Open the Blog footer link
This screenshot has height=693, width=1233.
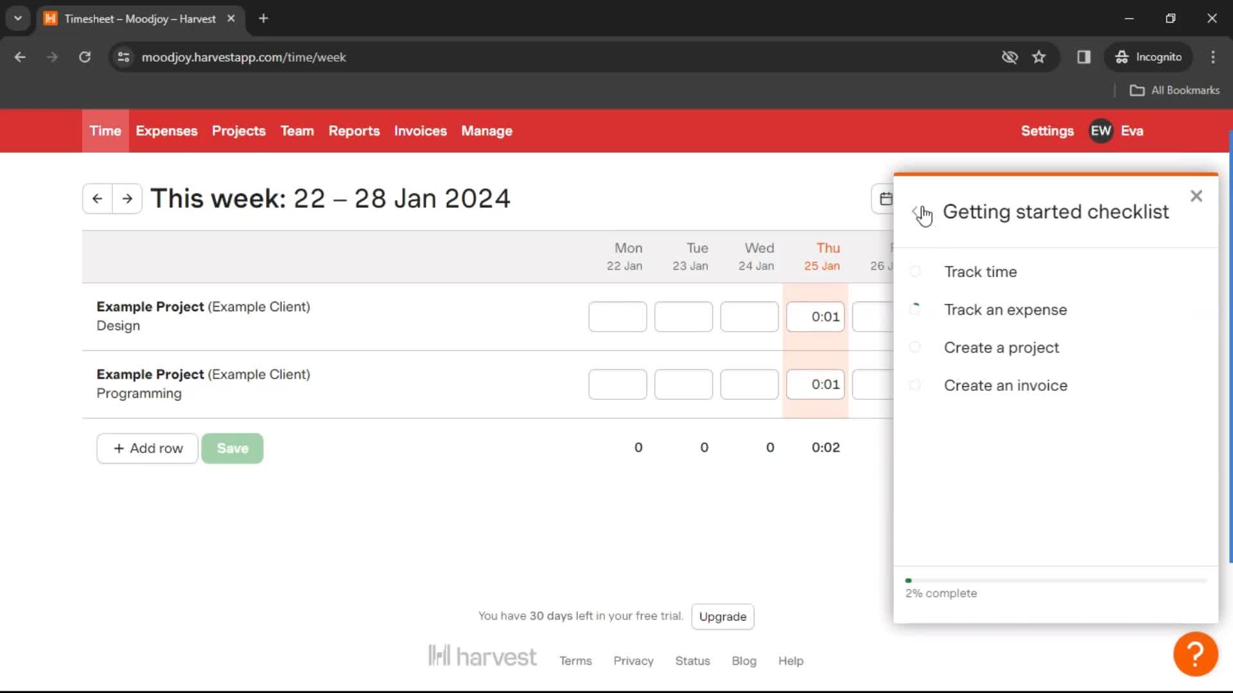click(x=744, y=661)
